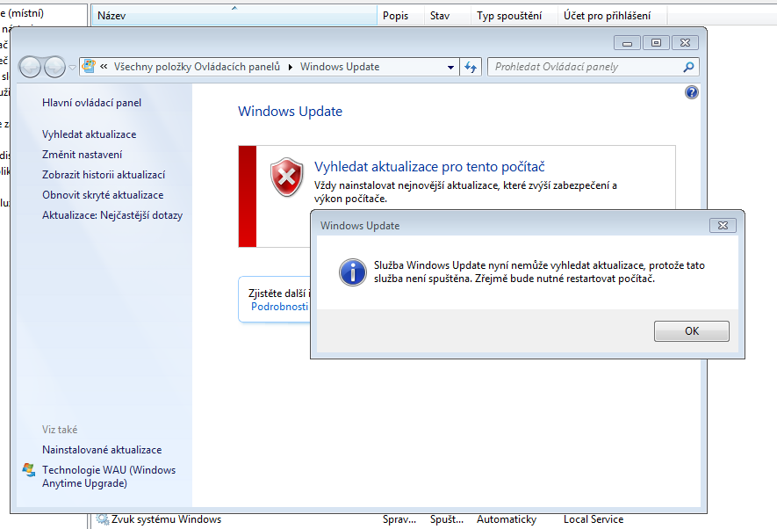Open Technologie WAU (Windows Anytime Upgrade)
Viewport: 777px width, 529px height.
coord(109,476)
